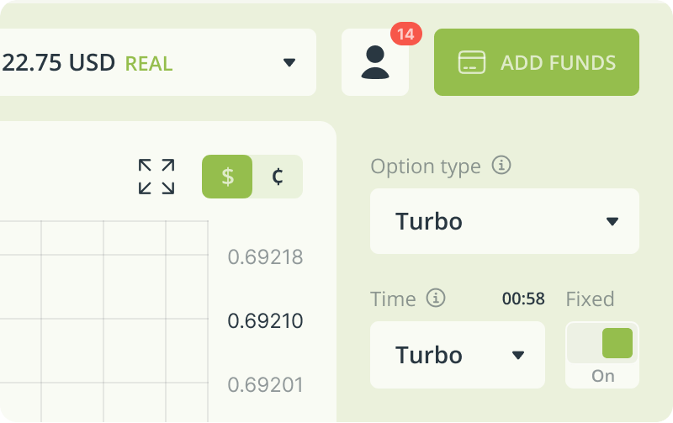The image size is (673, 423).
Task: Expand chart to fullscreen with arrows icon
Action: (156, 177)
